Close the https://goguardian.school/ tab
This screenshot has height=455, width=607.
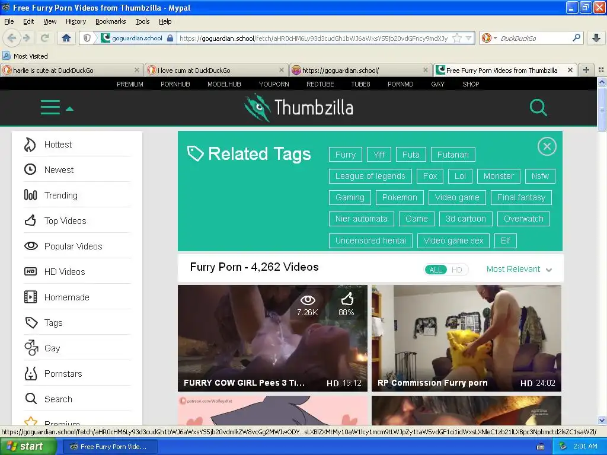(426, 70)
